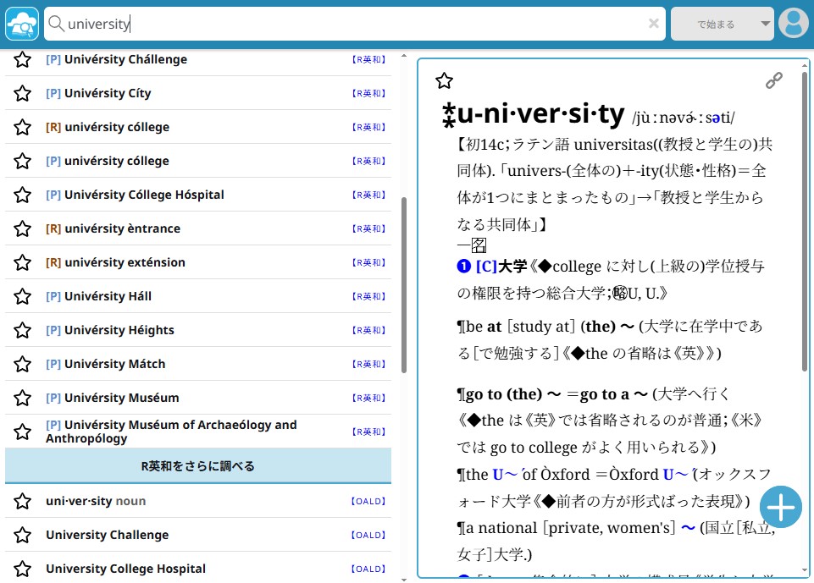
Task: Click the chain link icon on the entry pane
Action: (x=773, y=80)
